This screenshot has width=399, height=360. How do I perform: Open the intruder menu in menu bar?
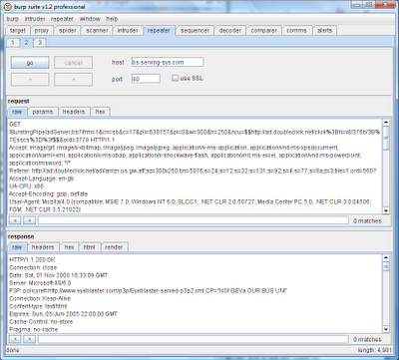click(x=35, y=19)
